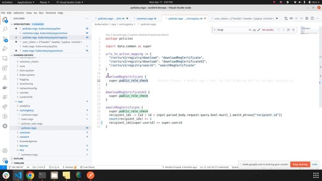Open Postman from the dock
This screenshot has width=322, height=181.
coord(91,175)
